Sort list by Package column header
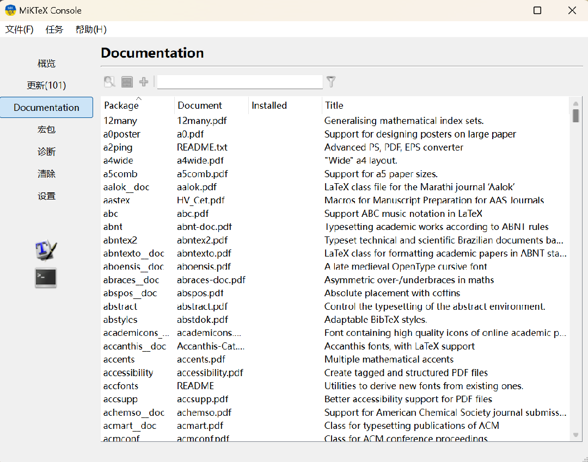The height and width of the screenshot is (462, 588). tap(121, 105)
